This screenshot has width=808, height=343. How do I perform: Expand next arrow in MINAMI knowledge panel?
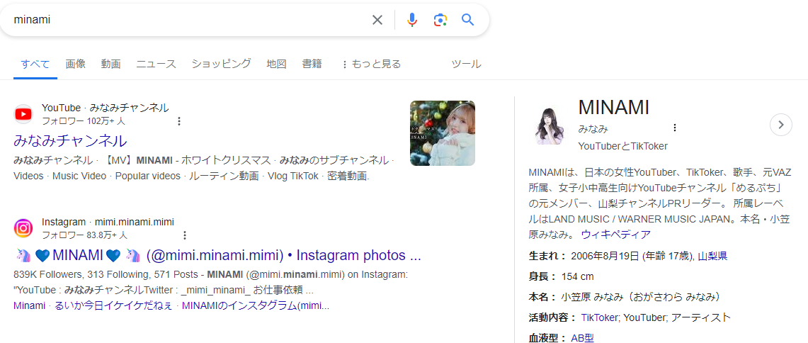pos(780,125)
